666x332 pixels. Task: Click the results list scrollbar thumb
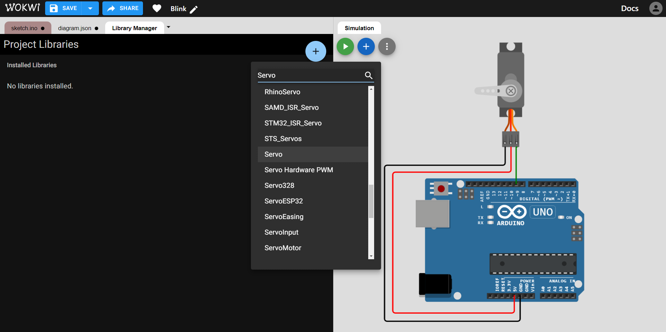tap(371, 201)
